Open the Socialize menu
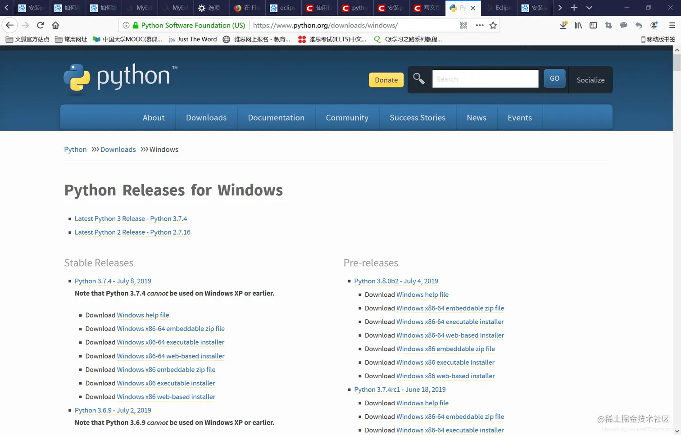This screenshot has height=435, width=681. click(x=590, y=80)
